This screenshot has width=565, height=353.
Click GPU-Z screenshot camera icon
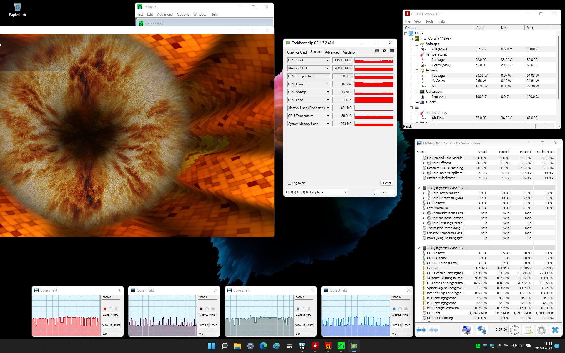[x=377, y=51]
